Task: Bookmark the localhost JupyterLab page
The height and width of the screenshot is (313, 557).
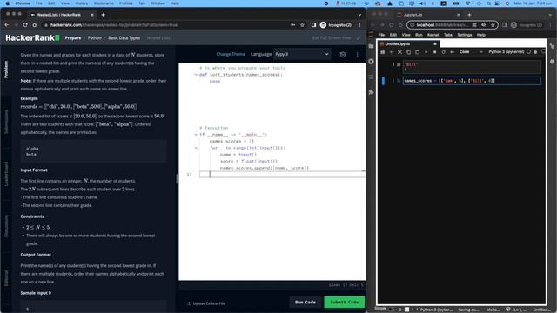Action: coord(493,25)
